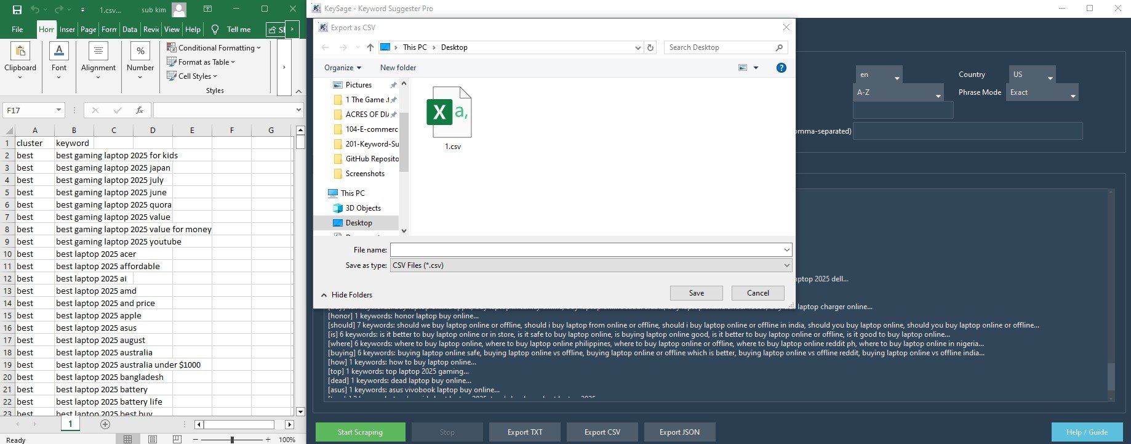
Task: Click the Redo arrow in Excel
Action: 59,10
